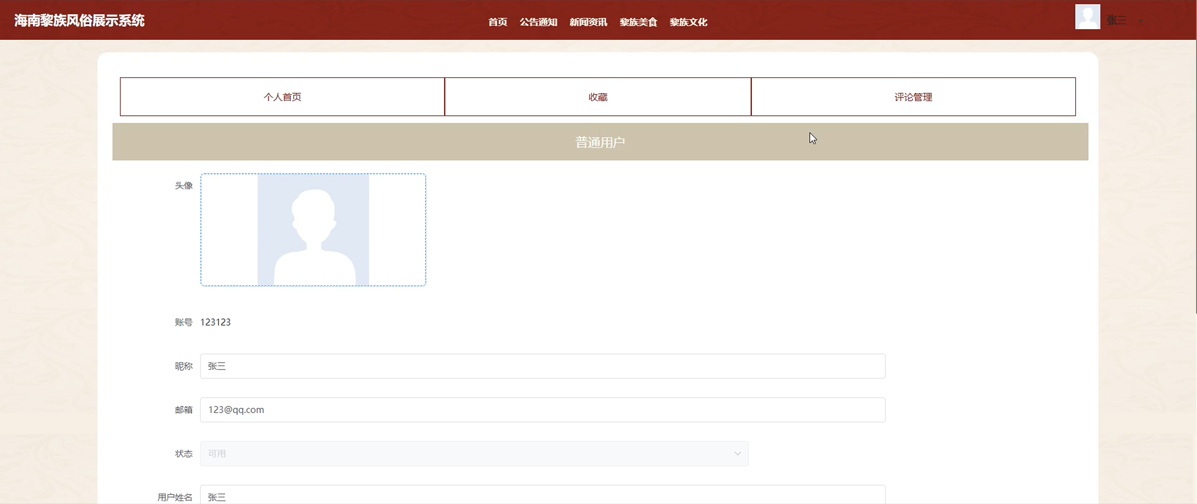This screenshot has width=1197, height=504.
Task: Click the chevron arrow in 状态 select
Action: pyautogui.click(x=738, y=453)
